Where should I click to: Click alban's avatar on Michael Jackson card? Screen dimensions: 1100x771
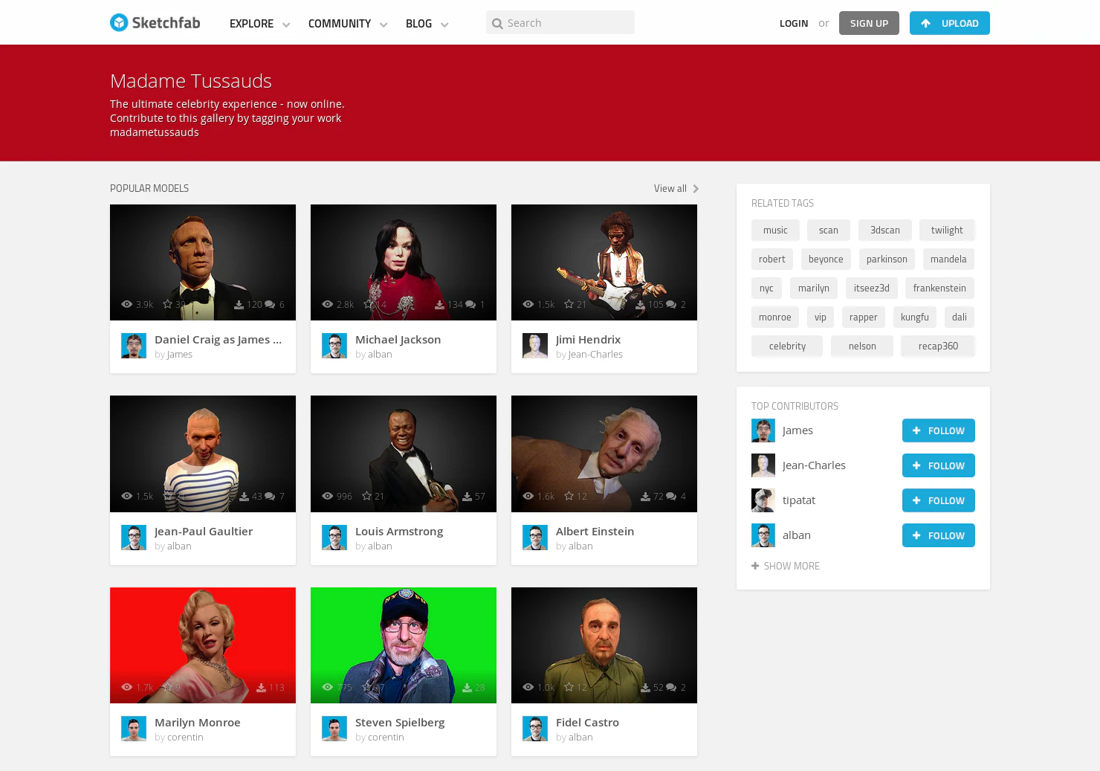pos(334,346)
